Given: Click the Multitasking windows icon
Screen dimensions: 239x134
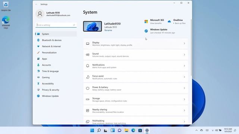Looking at the screenshot, I should point(88,122).
